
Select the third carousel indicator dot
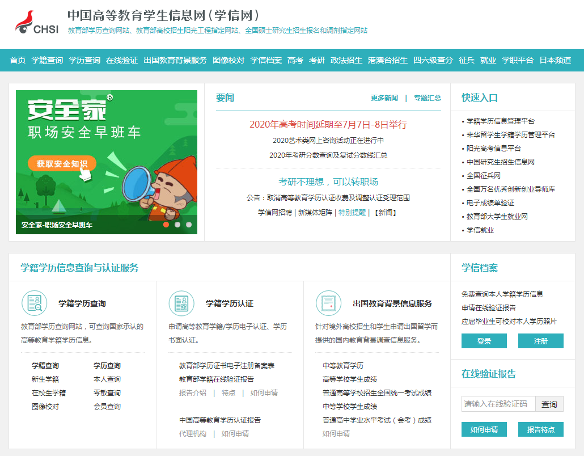coord(189,225)
